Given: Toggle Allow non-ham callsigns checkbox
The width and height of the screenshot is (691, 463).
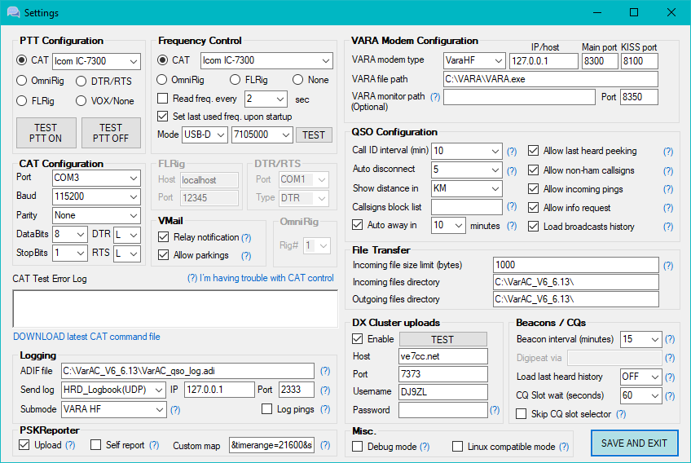Looking at the screenshot, I should pyautogui.click(x=534, y=170).
